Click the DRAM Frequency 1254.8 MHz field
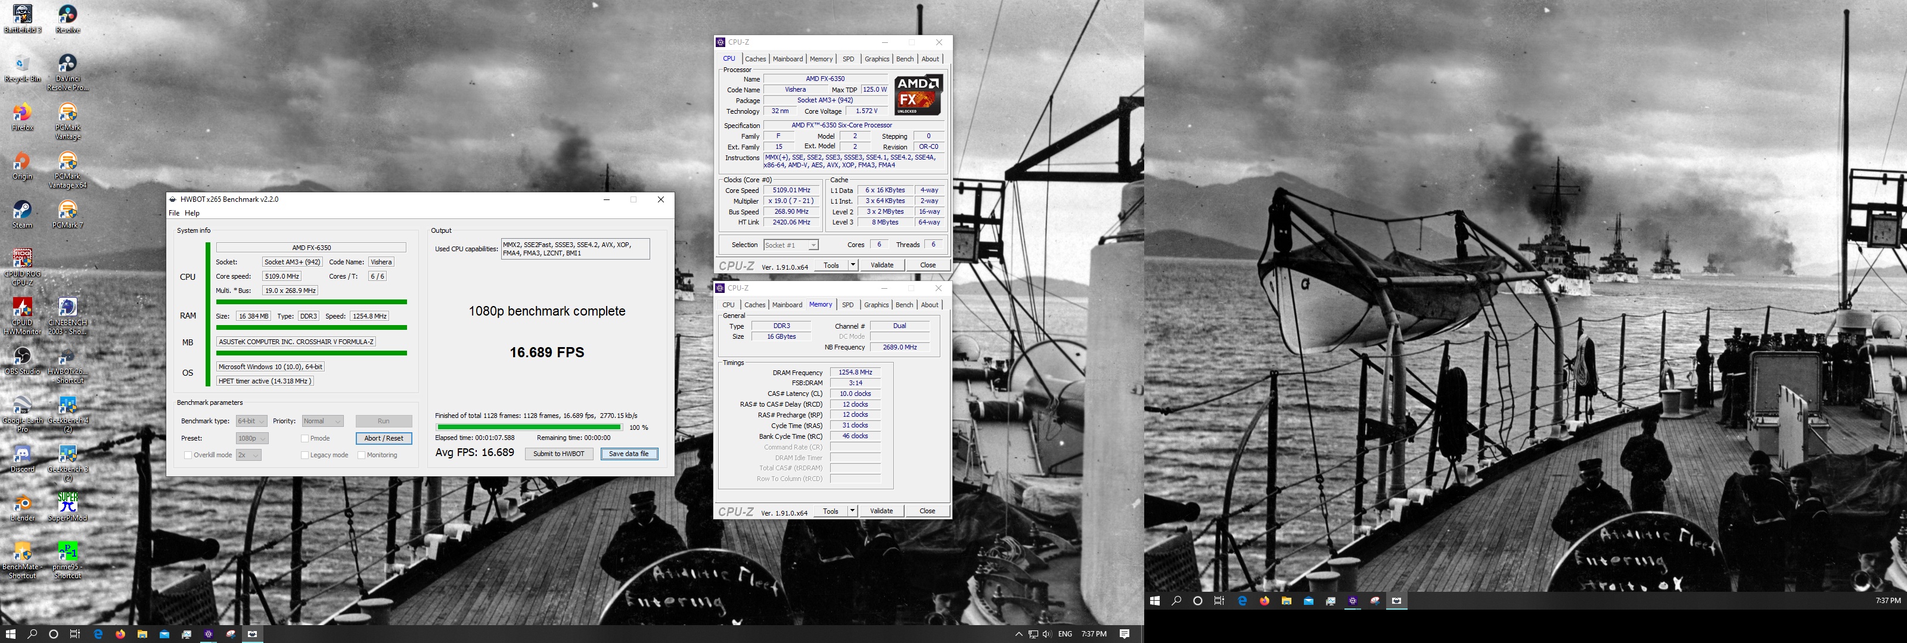 tap(855, 372)
